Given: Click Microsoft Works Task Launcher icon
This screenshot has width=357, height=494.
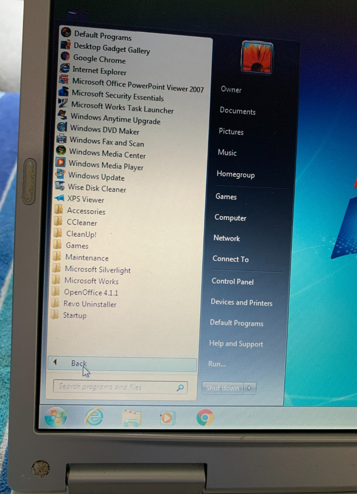Looking at the screenshot, I should [x=63, y=103].
